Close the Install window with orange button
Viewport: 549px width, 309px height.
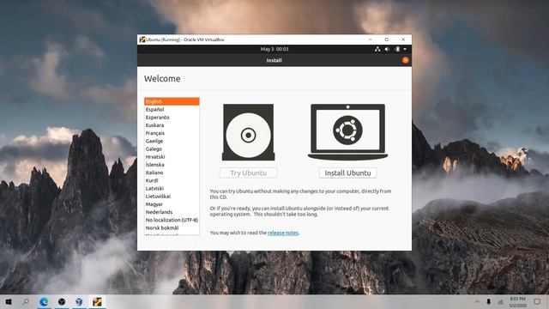coord(406,60)
